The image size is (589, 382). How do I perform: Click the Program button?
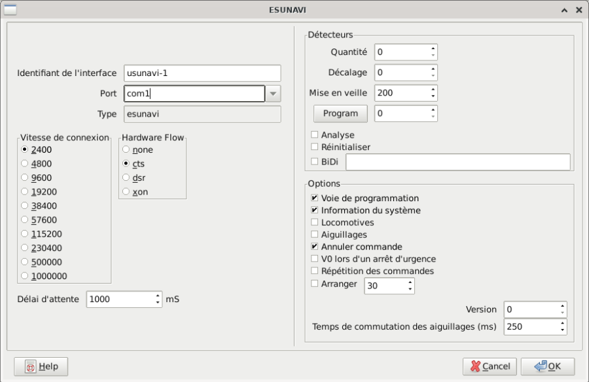340,113
